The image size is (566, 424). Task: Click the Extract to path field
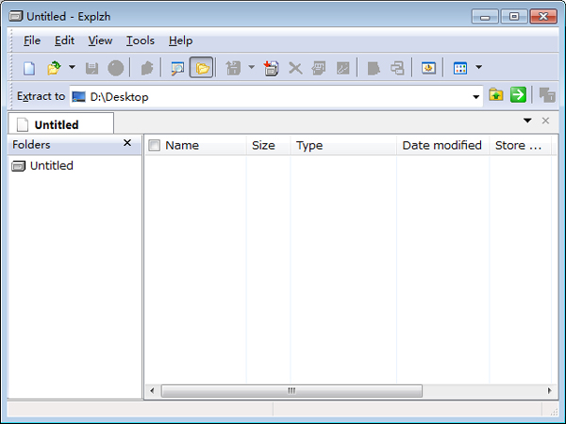click(x=274, y=96)
